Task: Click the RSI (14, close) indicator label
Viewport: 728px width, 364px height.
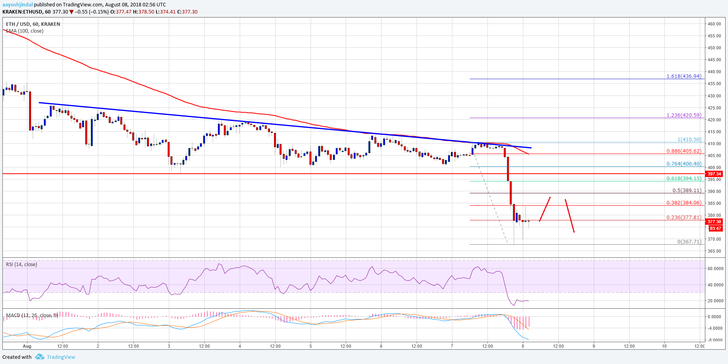Action: (x=22, y=265)
